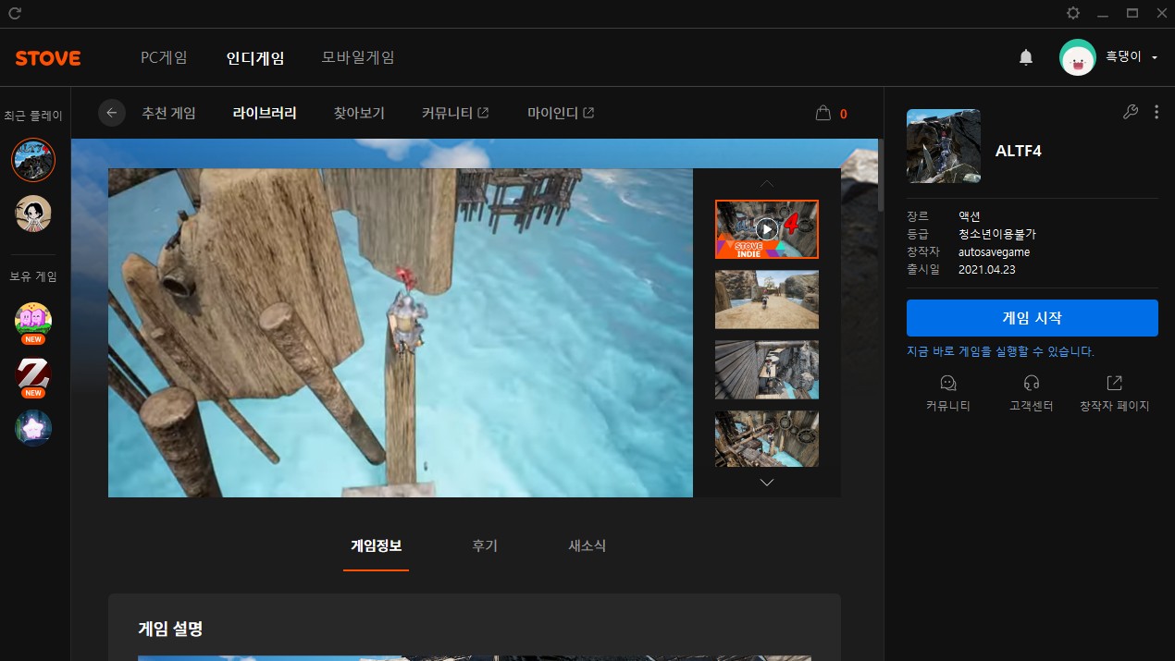This screenshot has height=661, width=1175.
Task: Click the page vertical scrollbar
Action: tap(881, 176)
